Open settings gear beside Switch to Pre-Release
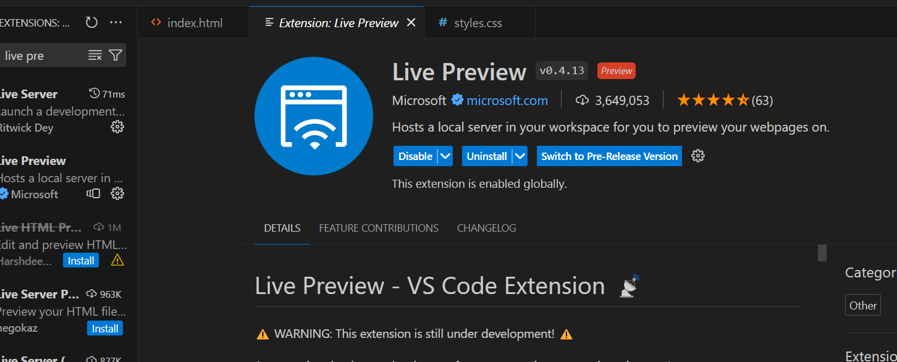 pyautogui.click(x=698, y=156)
